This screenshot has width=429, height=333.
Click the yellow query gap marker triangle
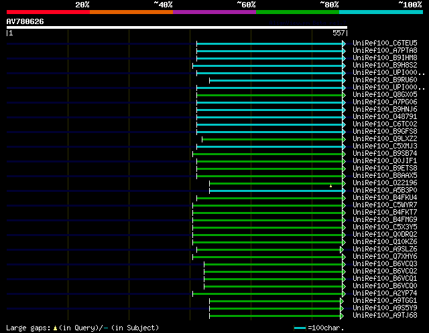330,186
